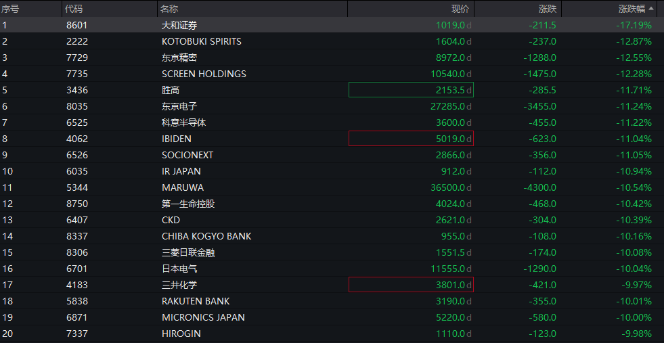Click the 代码 column header
664x343 pixels.
(72, 9)
